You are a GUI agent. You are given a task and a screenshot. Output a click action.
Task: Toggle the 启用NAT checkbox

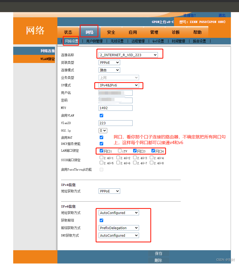[101, 137]
